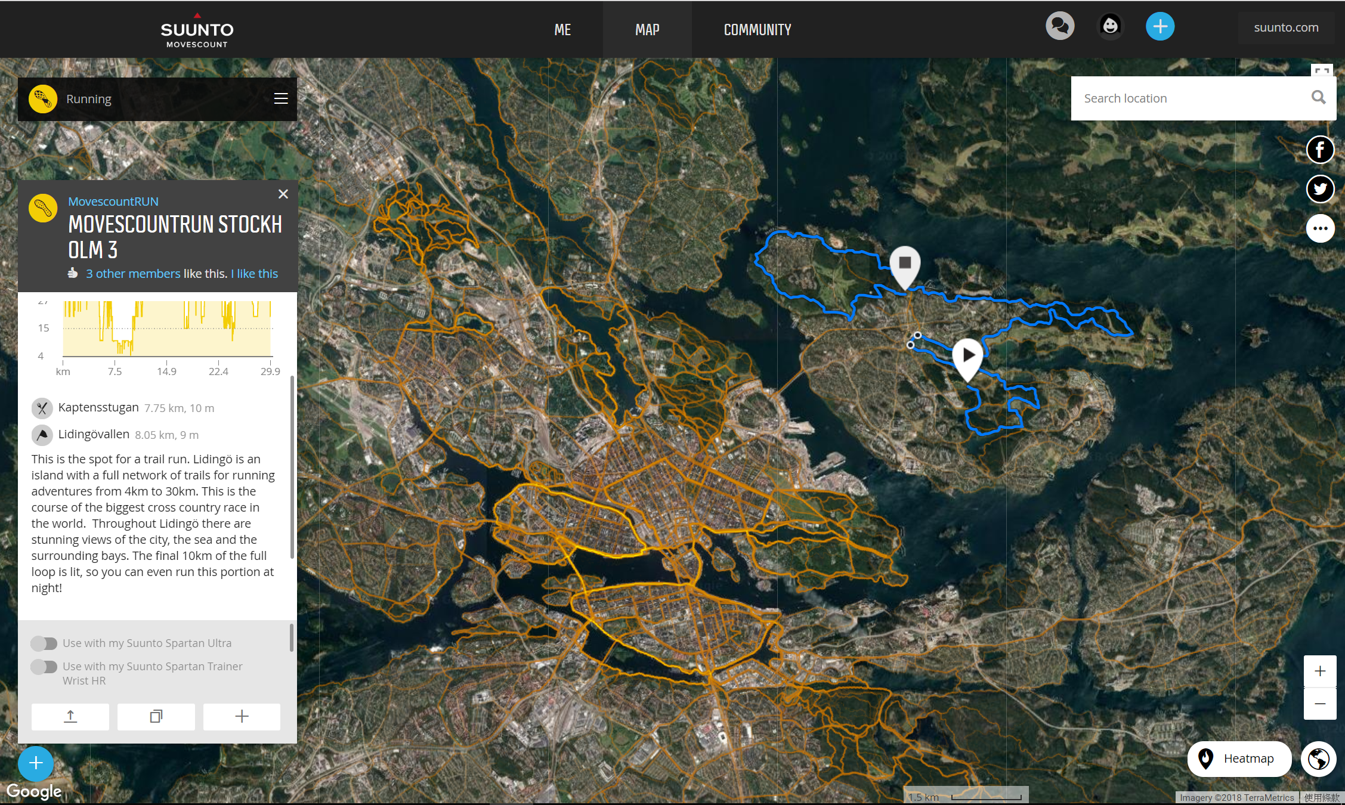
Task: Click the copy route button
Action: pyautogui.click(x=156, y=717)
